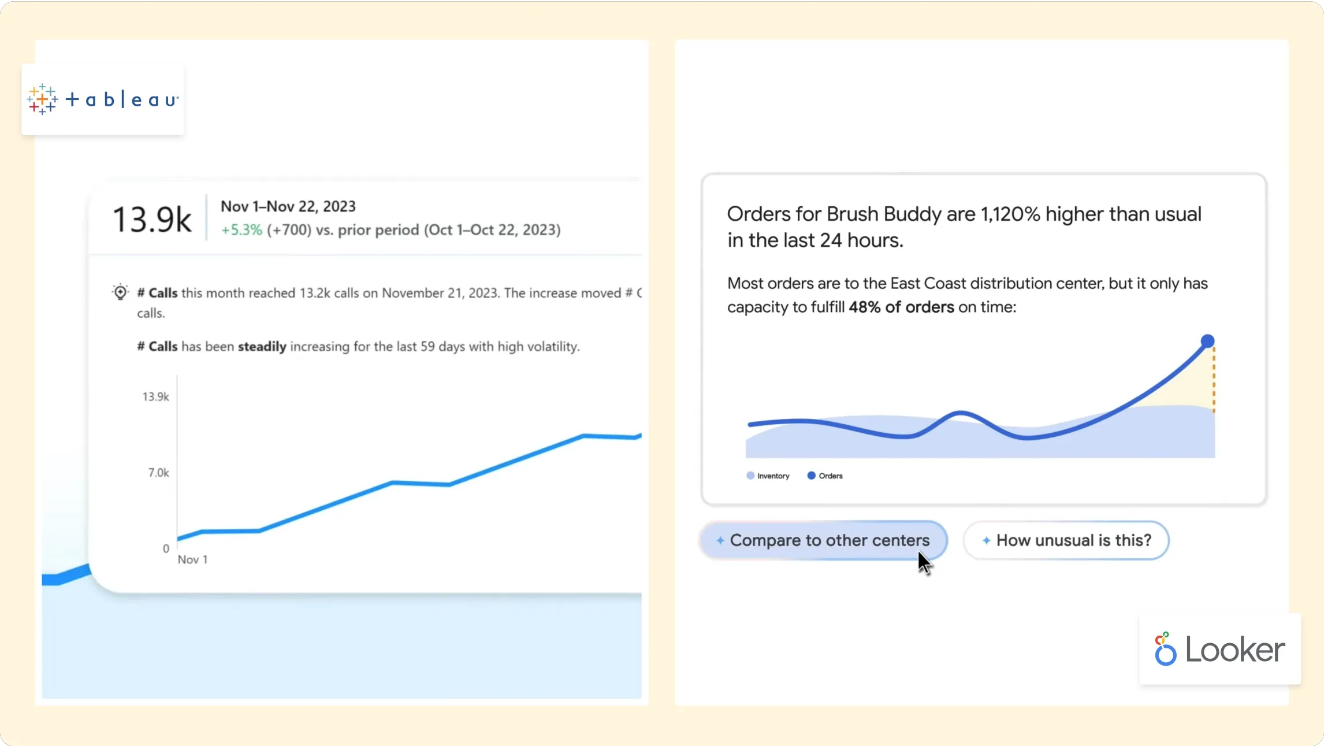Click the bold 48% of orders text
Screen dimensions: 1324x746
pos(901,307)
